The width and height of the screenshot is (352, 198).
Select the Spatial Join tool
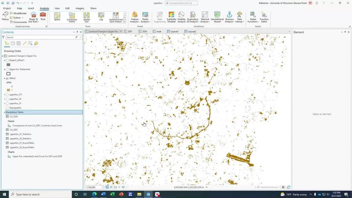(x=87, y=18)
